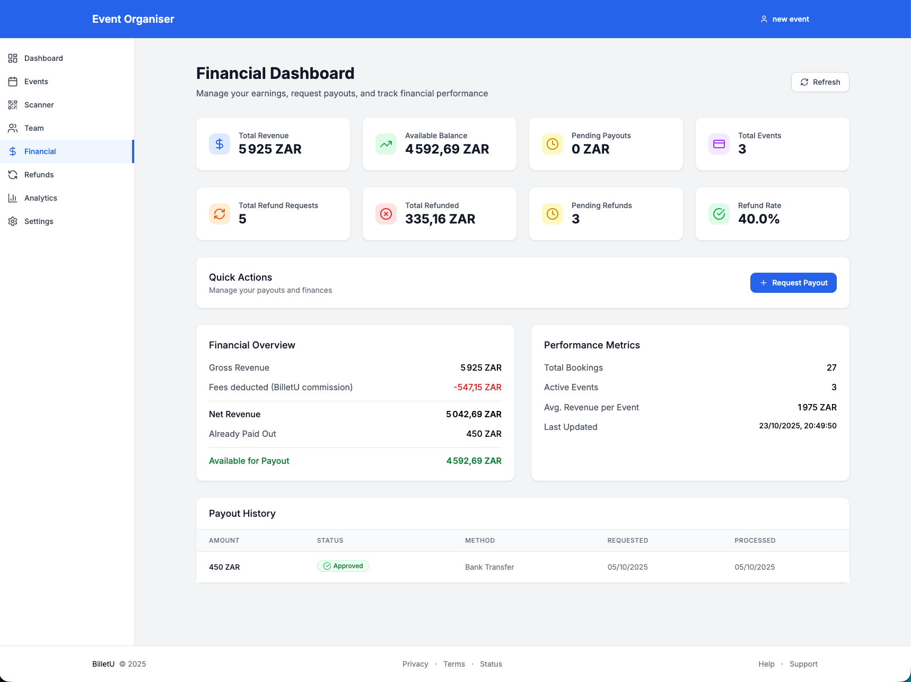
Task: Click the Financial dollar sign icon in sidebar
Action: [x=13, y=151]
